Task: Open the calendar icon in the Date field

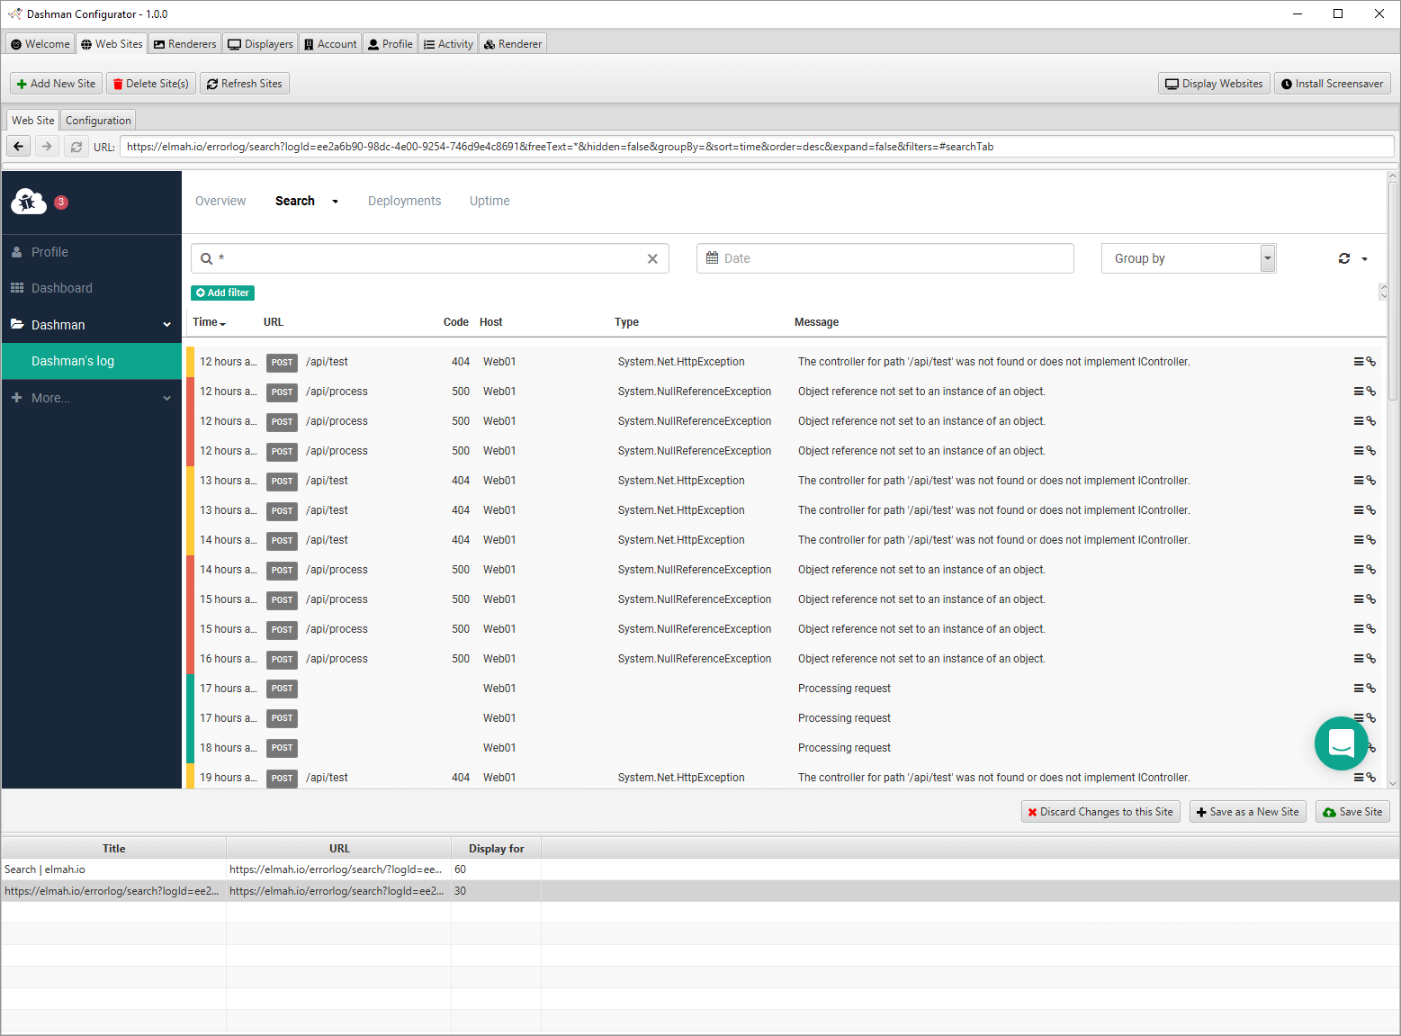Action: 713,258
